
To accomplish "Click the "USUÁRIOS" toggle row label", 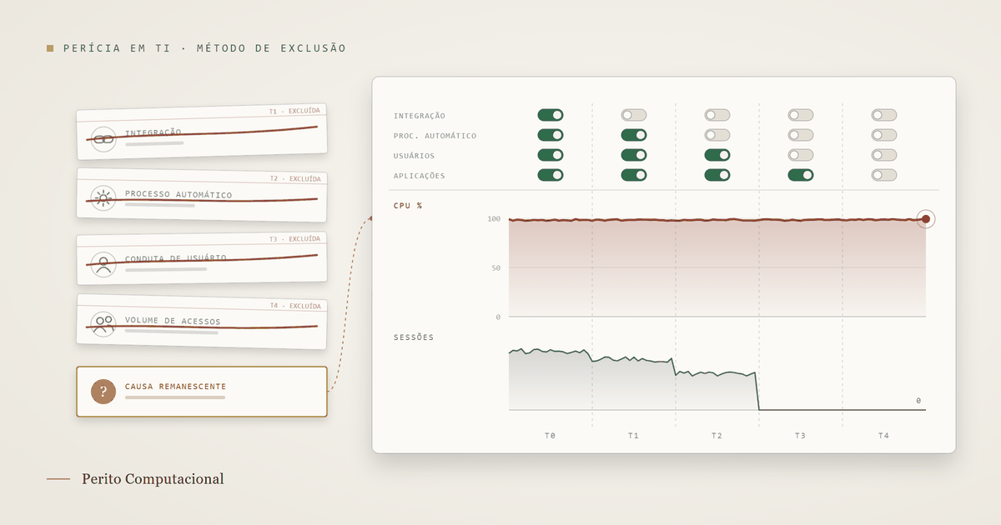I will [x=414, y=156].
